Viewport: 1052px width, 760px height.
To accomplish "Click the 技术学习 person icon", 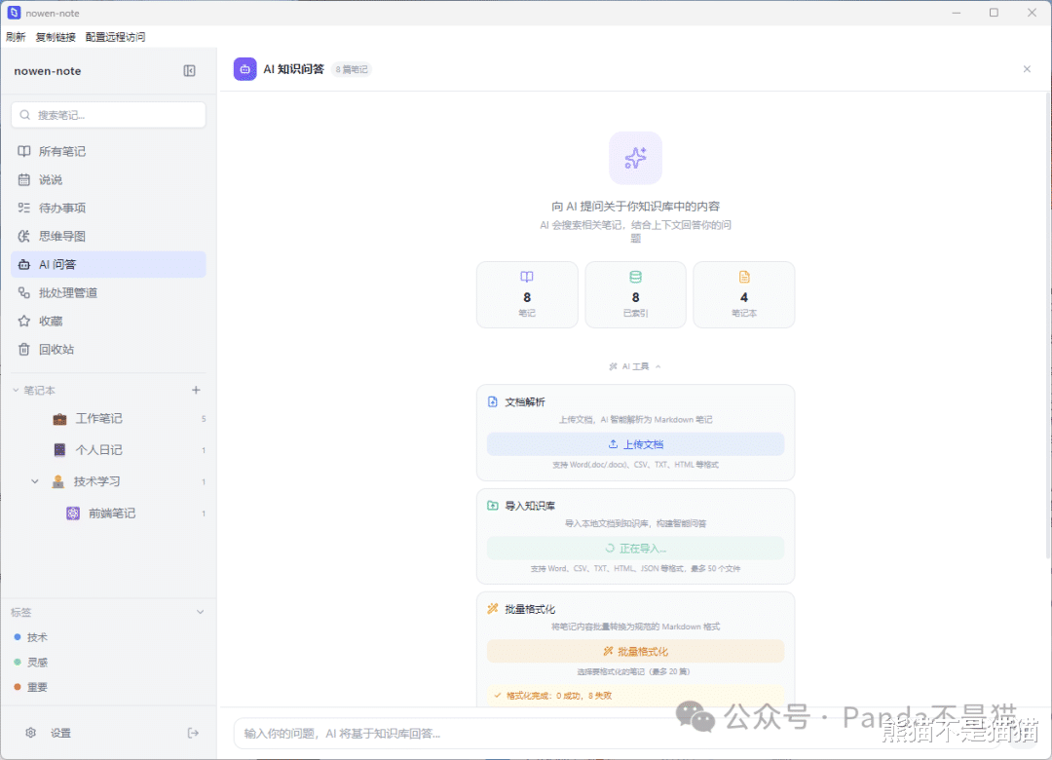I will [58, 481].
